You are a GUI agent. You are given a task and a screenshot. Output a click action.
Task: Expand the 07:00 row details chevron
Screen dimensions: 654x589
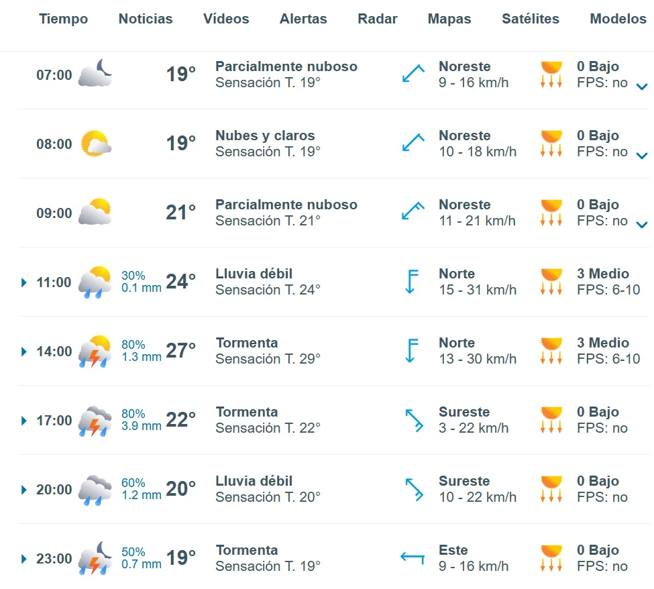(x=641, y=87)
